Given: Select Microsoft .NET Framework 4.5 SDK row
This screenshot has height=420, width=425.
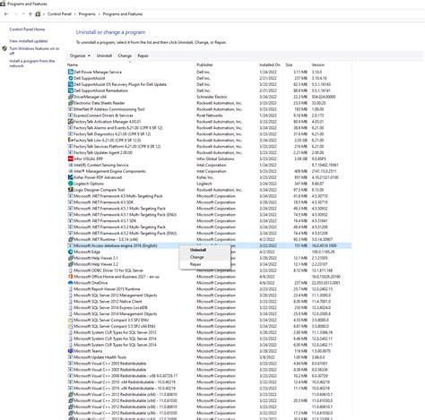Looking at the screenshot, I should point(209,202).
